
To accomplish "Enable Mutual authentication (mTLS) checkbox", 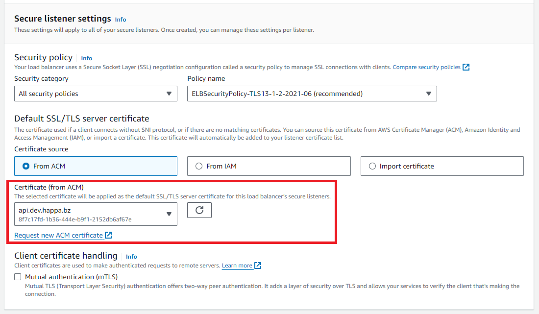I will coord(18,277).
